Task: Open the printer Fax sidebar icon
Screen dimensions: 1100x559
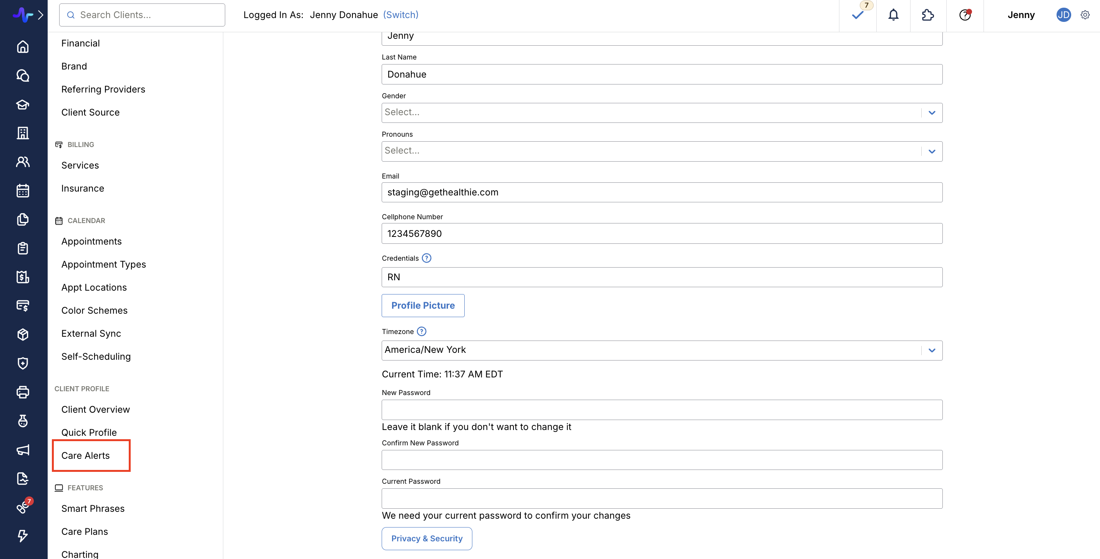Action: [23, 392]
